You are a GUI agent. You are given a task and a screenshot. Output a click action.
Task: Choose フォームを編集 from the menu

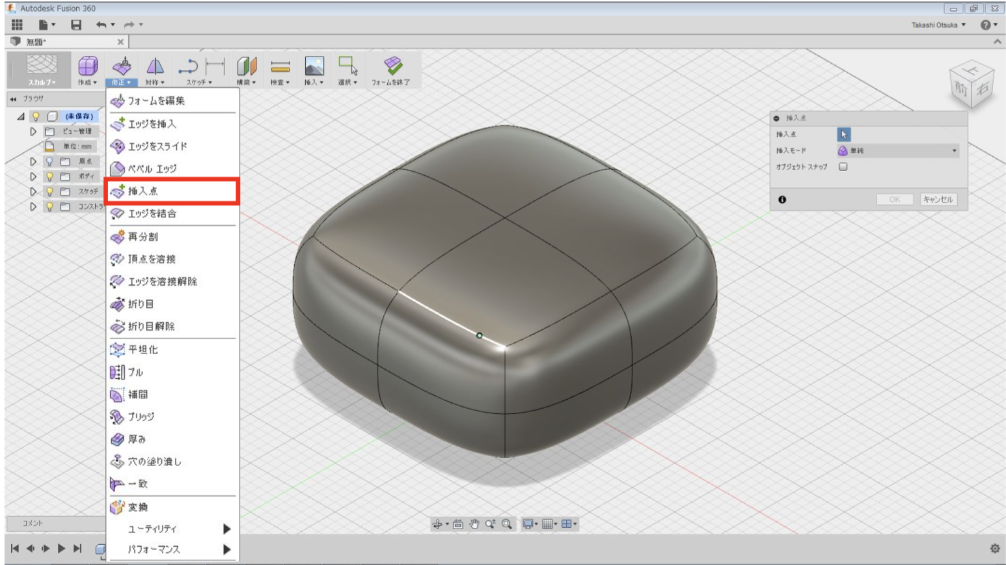click(172, 101)
